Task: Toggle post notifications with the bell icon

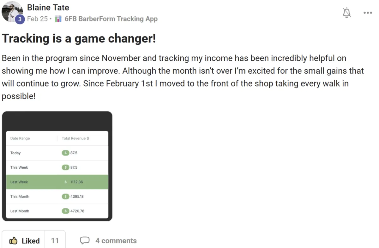Action: point(347,13)
